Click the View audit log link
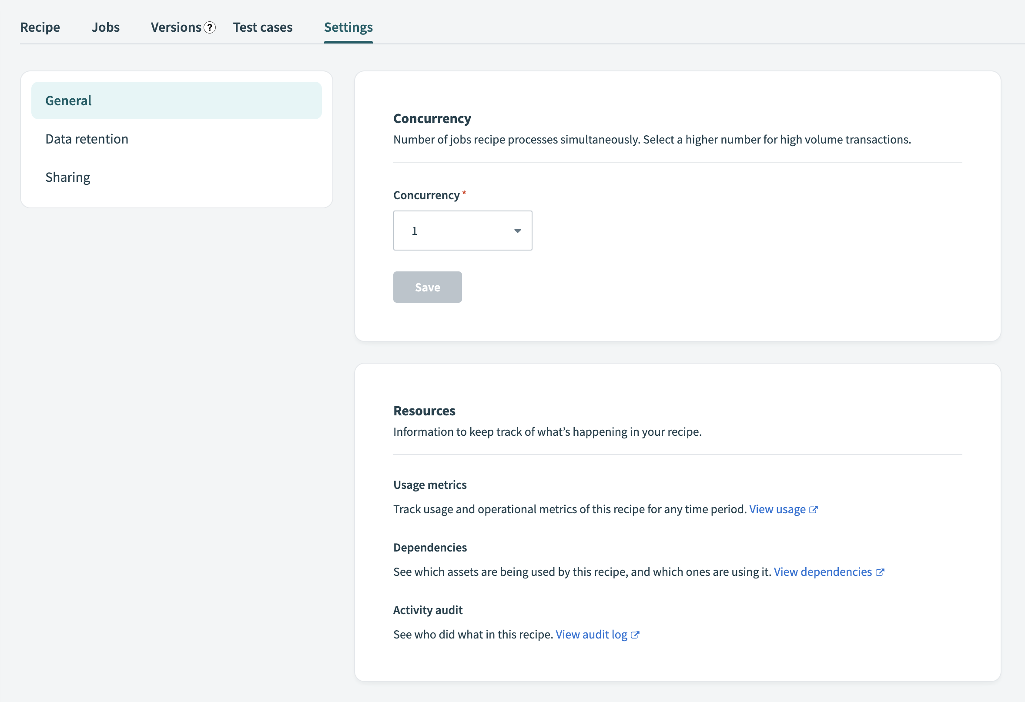1025x702 pixels. click(591, 635)
